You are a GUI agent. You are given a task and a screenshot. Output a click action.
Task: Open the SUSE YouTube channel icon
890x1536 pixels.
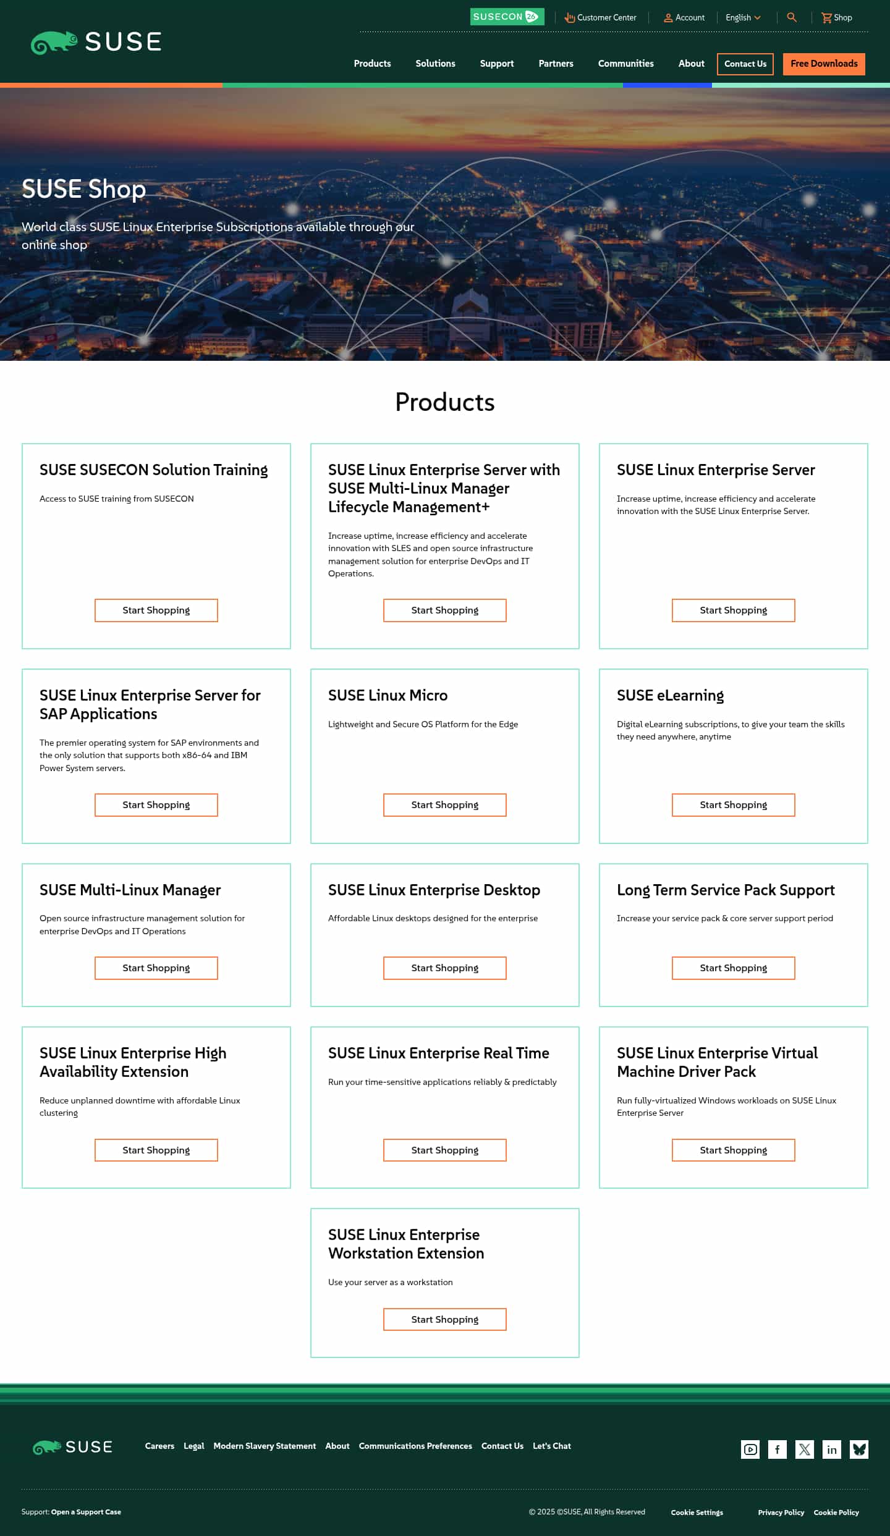coord(750,1449)
